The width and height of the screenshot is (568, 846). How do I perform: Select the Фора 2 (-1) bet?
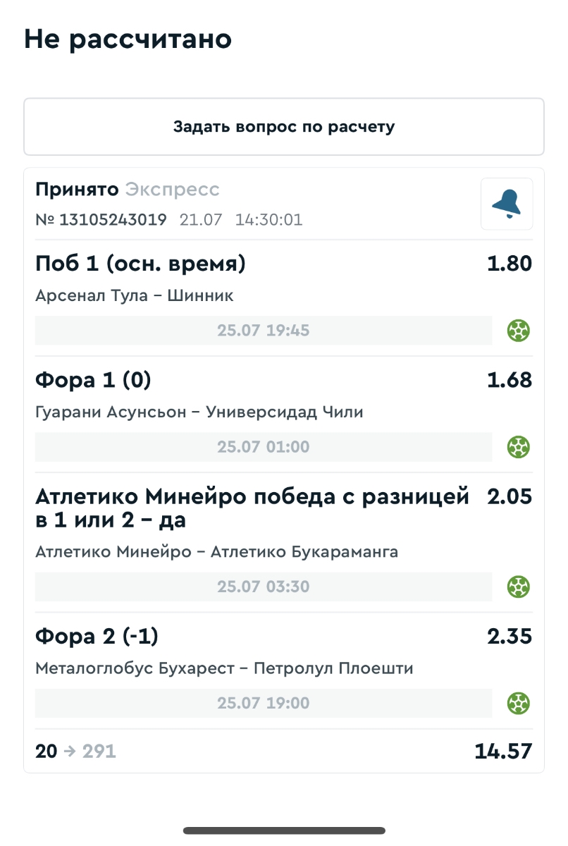[97, 637]
